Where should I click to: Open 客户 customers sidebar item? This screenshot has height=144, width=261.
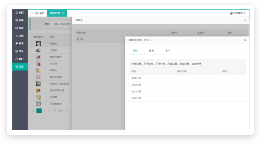pyautogui.click(x=20, y=59)
